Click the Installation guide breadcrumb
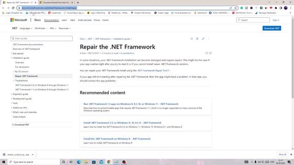294x165 pixels. [x=121, y=39]
